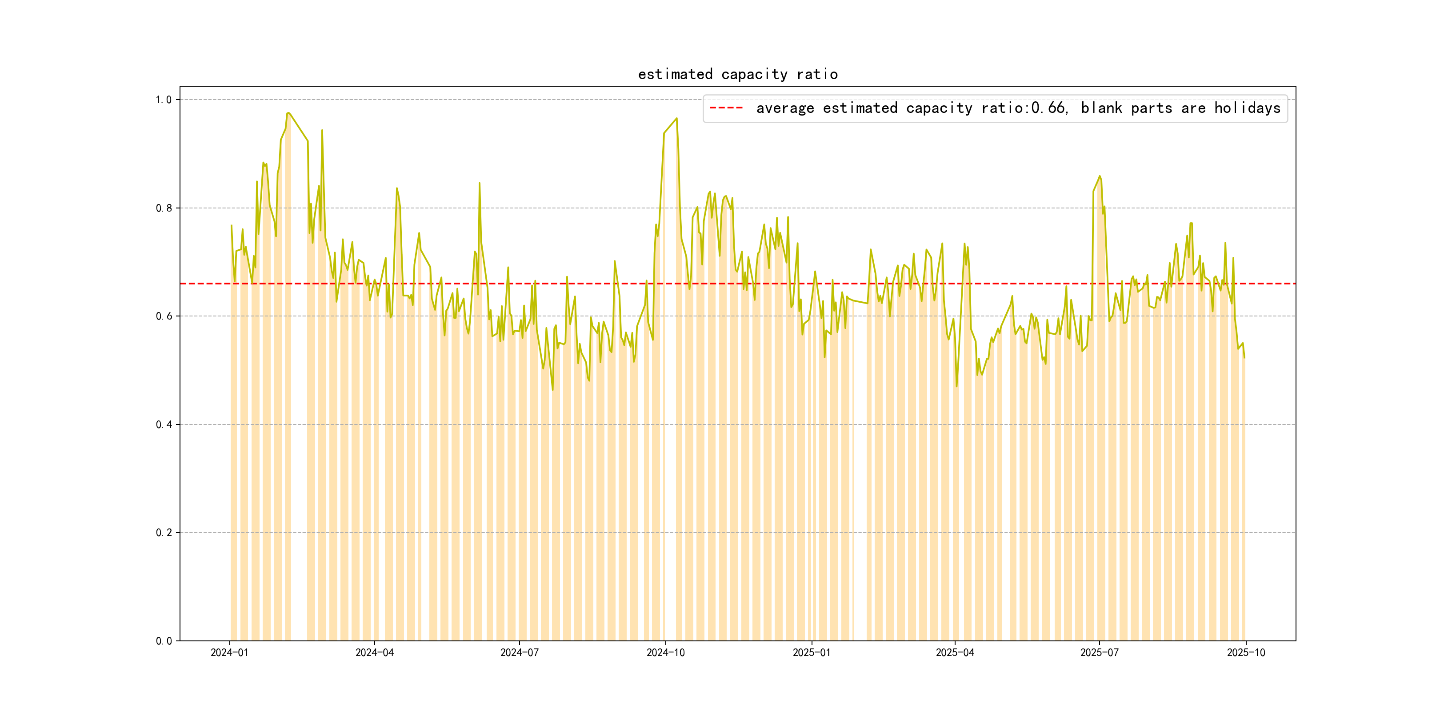Click the 2025-07 x-axis label

(x=1099, y=653)
